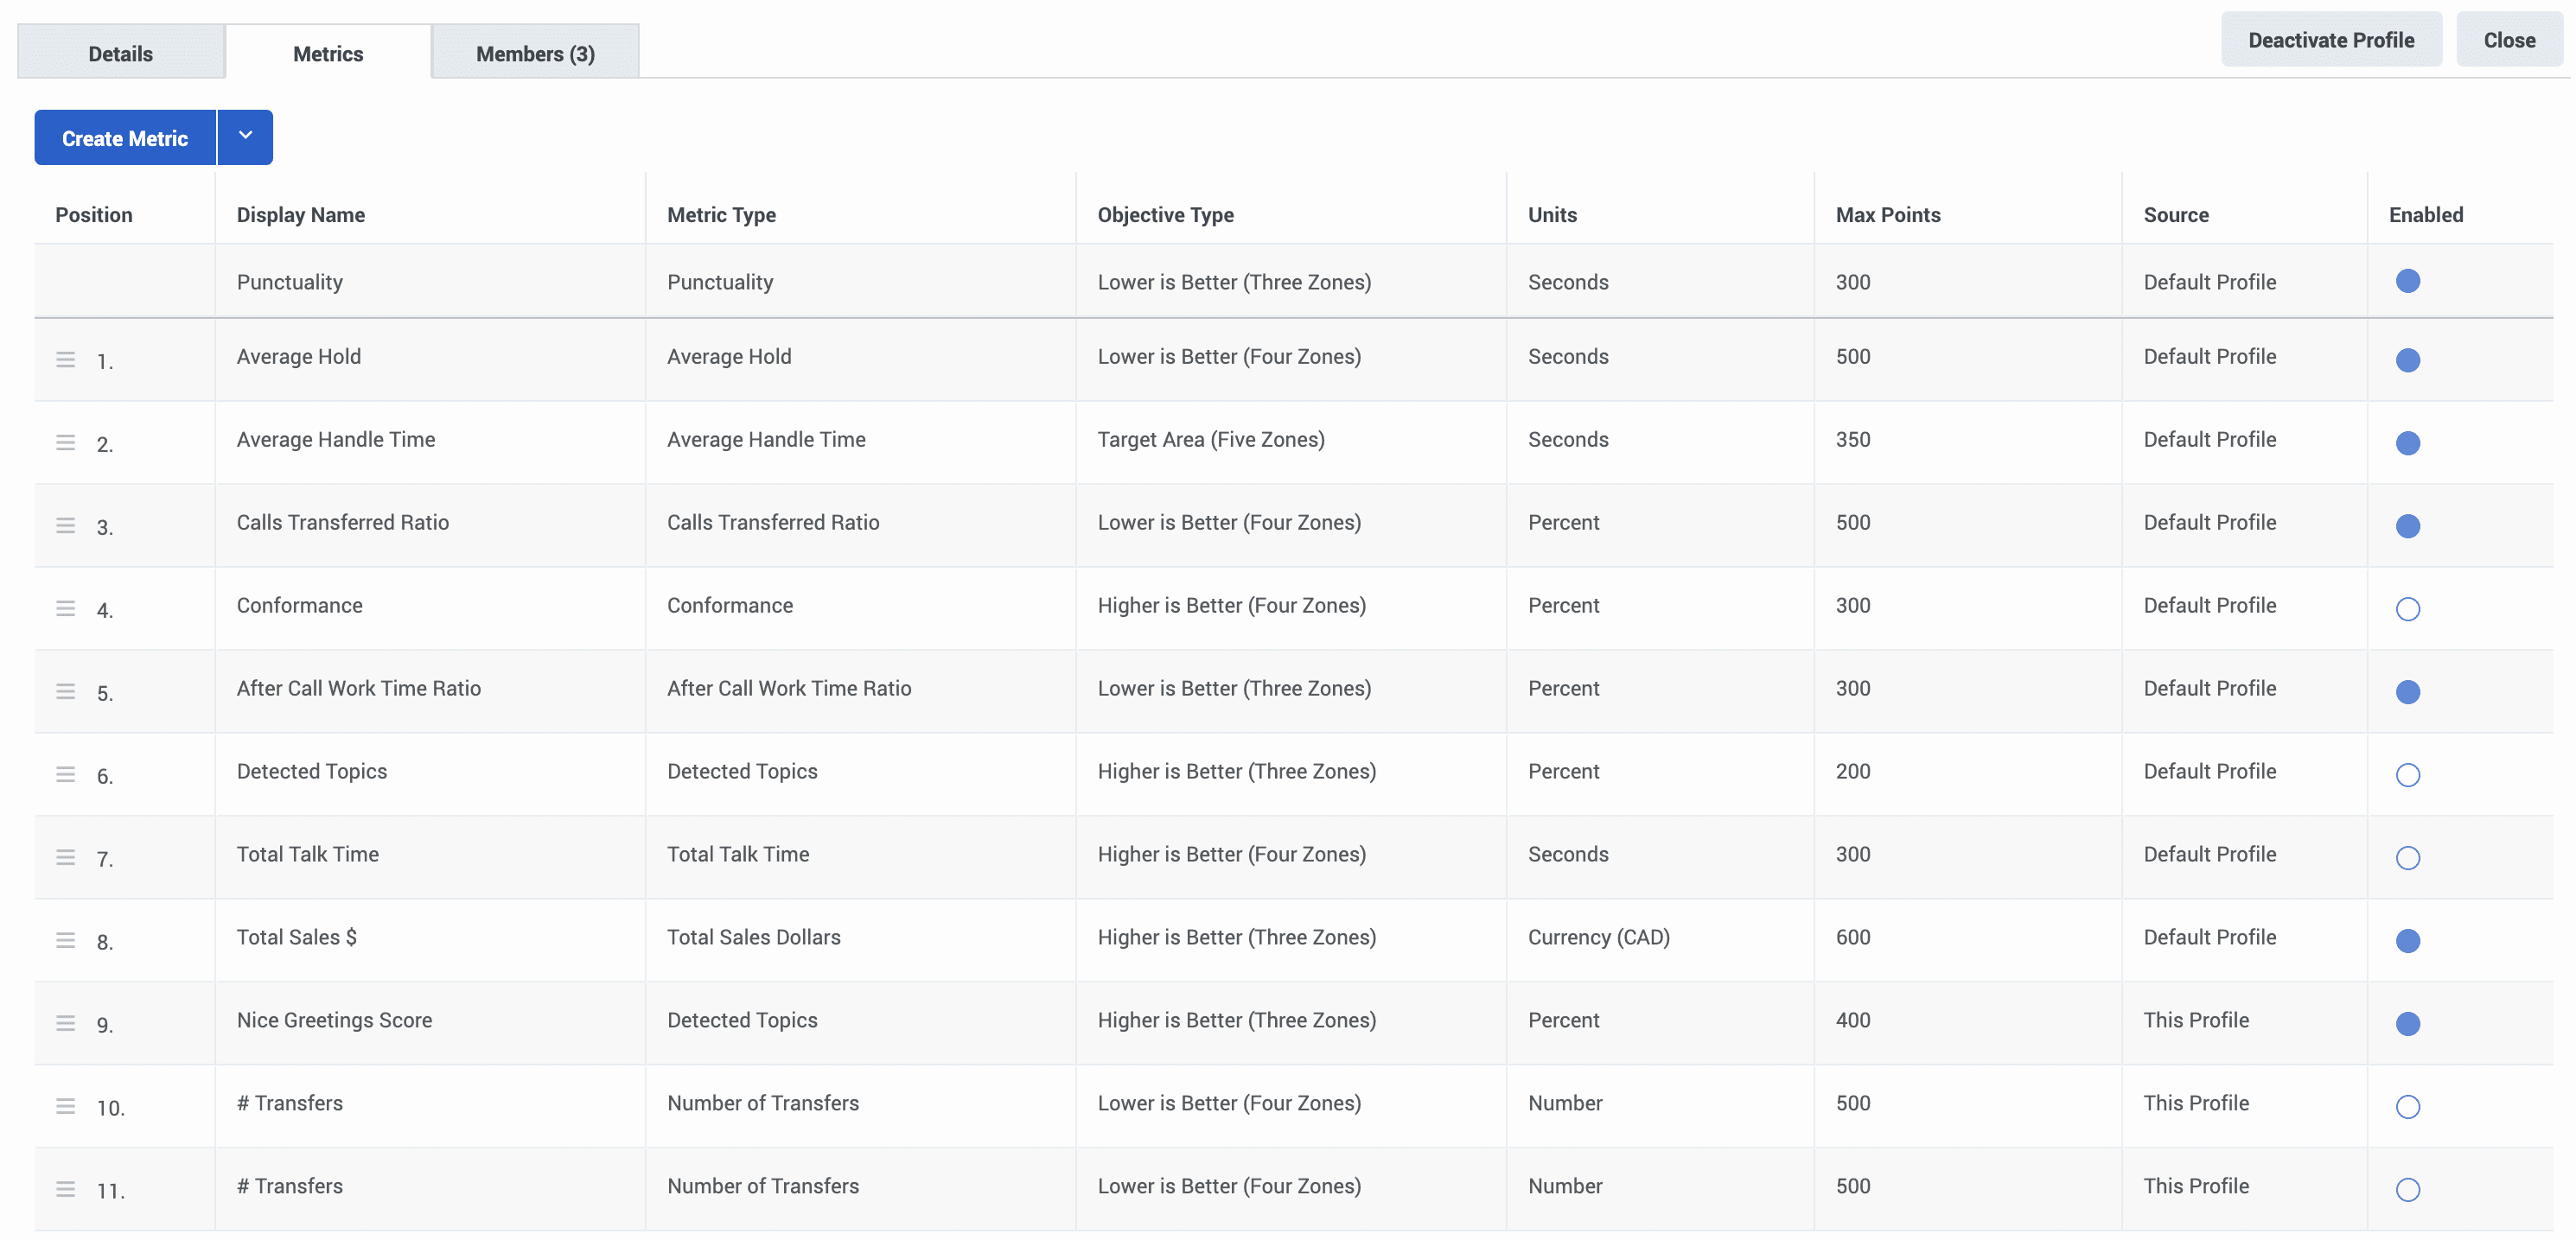Open the Members (3) tab

(x=535, y=54)
